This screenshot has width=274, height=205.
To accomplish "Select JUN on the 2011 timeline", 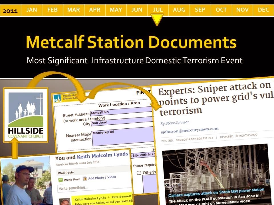I will [137, 10].
